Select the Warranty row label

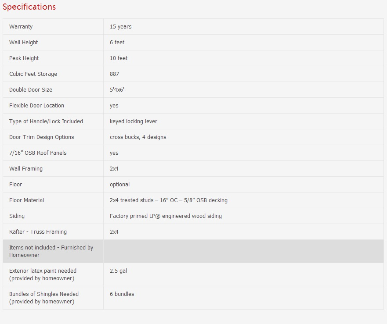coord(21,27)
